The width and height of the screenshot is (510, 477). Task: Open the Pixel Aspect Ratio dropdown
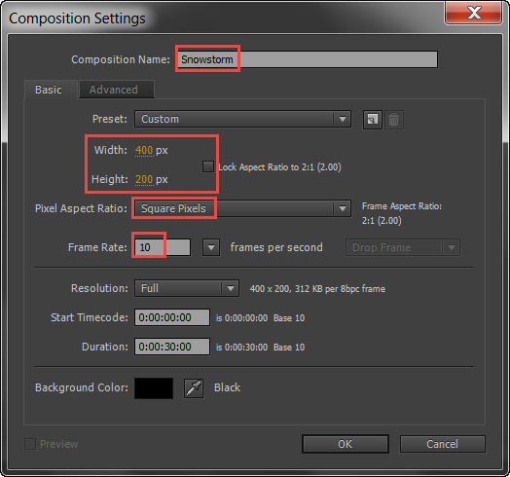242,208
